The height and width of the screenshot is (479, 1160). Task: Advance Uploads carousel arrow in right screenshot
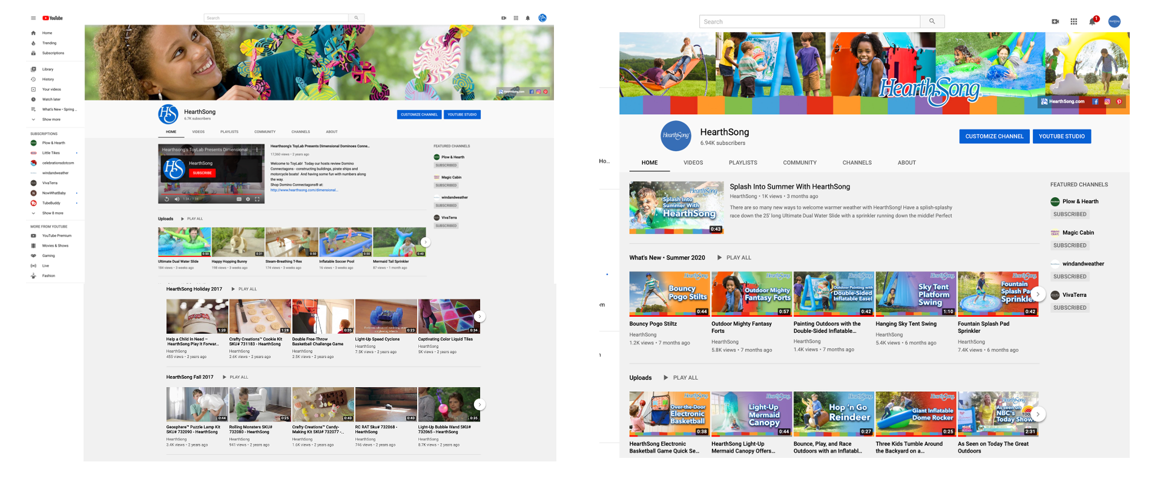[1038, 414]
